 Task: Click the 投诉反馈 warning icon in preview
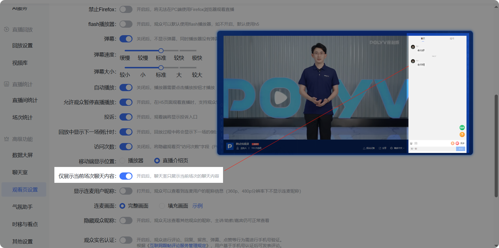[364, 148]
